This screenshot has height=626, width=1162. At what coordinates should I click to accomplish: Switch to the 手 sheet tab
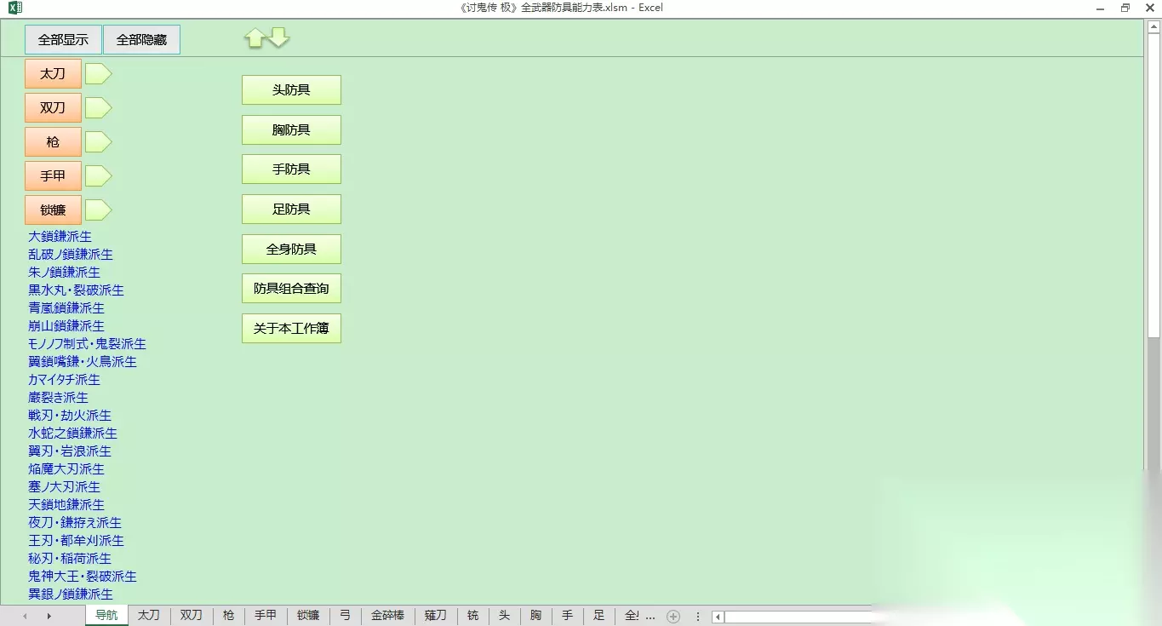click(x=568, y=616)
